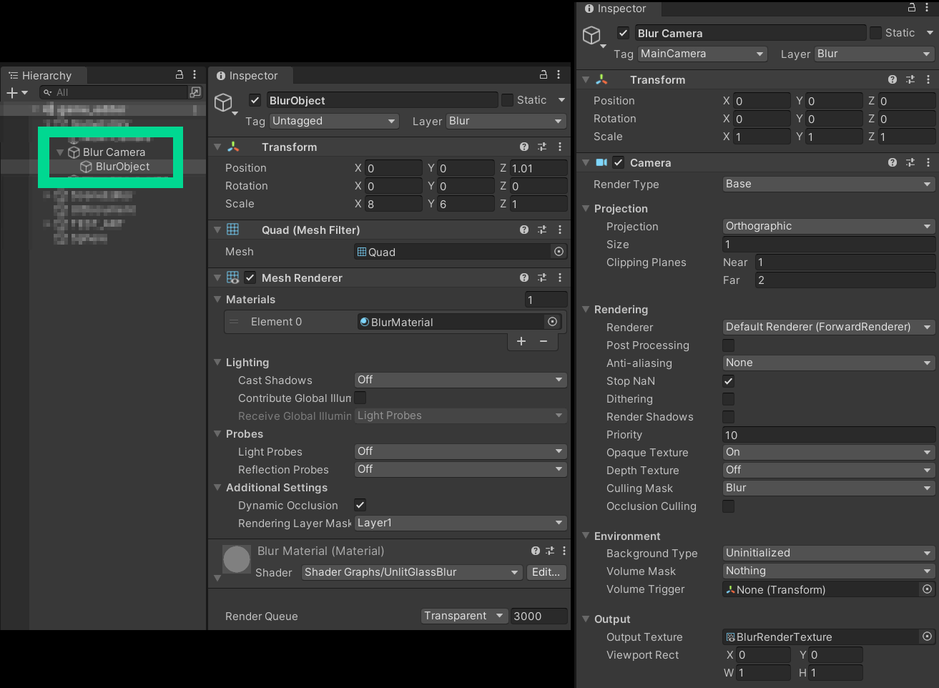
Task: Enable Dithering checkbox
Action: coord(728,399)
